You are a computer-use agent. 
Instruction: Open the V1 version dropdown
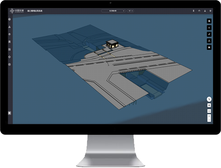130,11
